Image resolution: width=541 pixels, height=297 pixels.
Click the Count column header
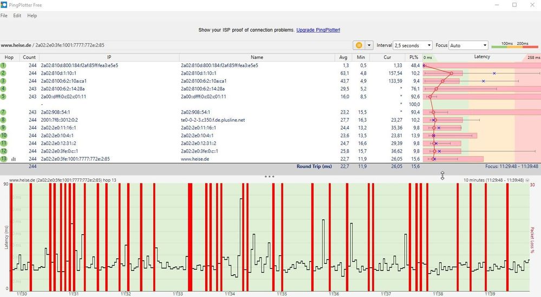click(29, 57)
